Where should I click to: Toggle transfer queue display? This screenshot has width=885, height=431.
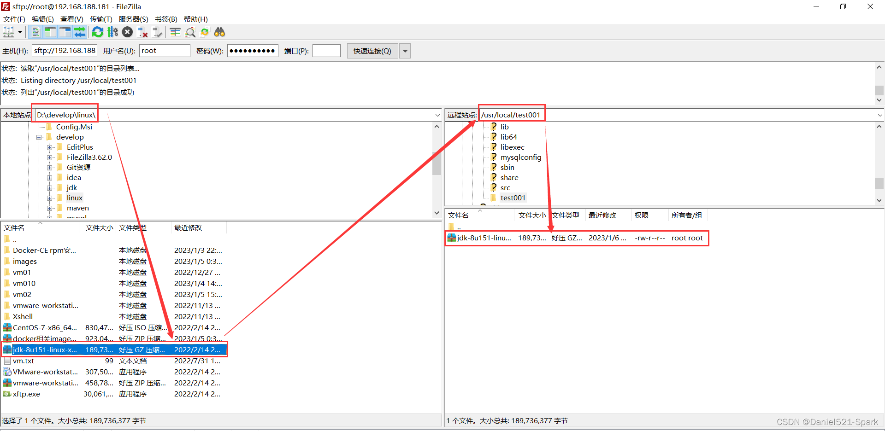[80, 32]
